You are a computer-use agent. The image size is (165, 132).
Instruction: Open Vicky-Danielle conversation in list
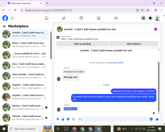(25, 76)
